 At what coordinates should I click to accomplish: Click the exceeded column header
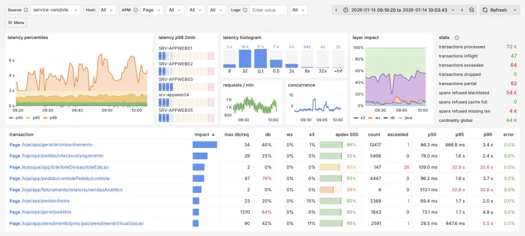pyautogui.click(x=398, y=135)
